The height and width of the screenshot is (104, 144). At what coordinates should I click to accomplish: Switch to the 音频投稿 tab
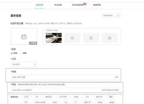pyautogui.click(x=97, y=5)
